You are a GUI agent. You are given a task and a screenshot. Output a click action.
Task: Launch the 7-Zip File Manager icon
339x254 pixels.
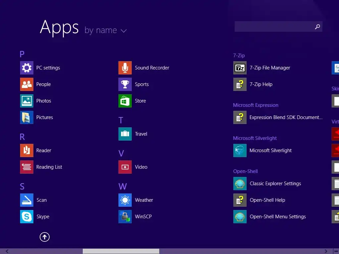coord(240,68)
